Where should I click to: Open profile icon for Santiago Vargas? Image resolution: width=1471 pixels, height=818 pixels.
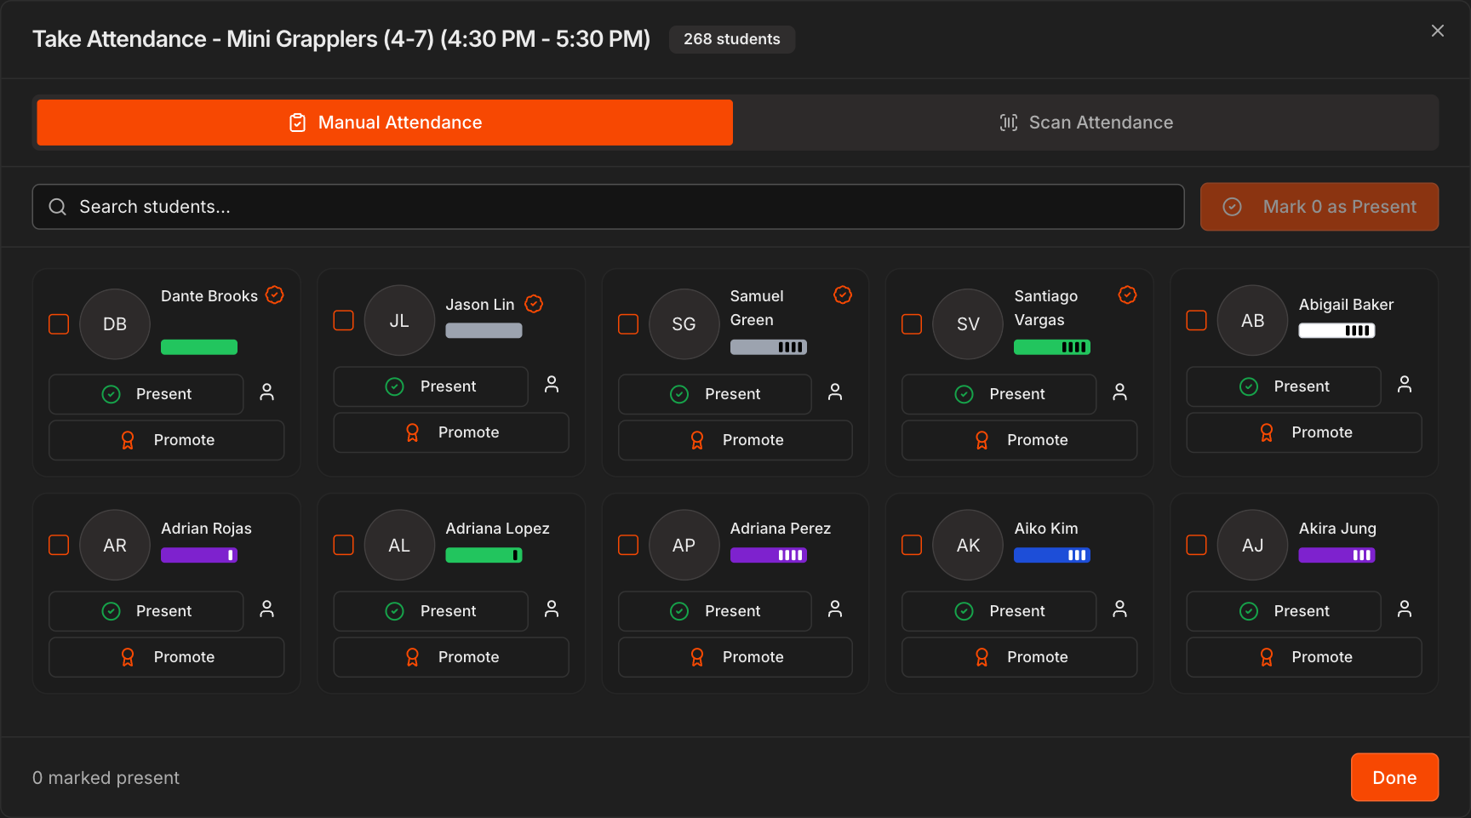1119,392
